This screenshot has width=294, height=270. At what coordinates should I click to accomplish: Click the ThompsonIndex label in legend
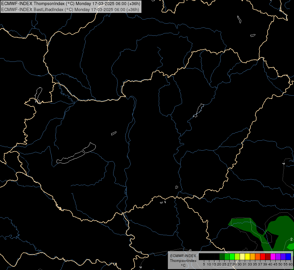point(183,261)
